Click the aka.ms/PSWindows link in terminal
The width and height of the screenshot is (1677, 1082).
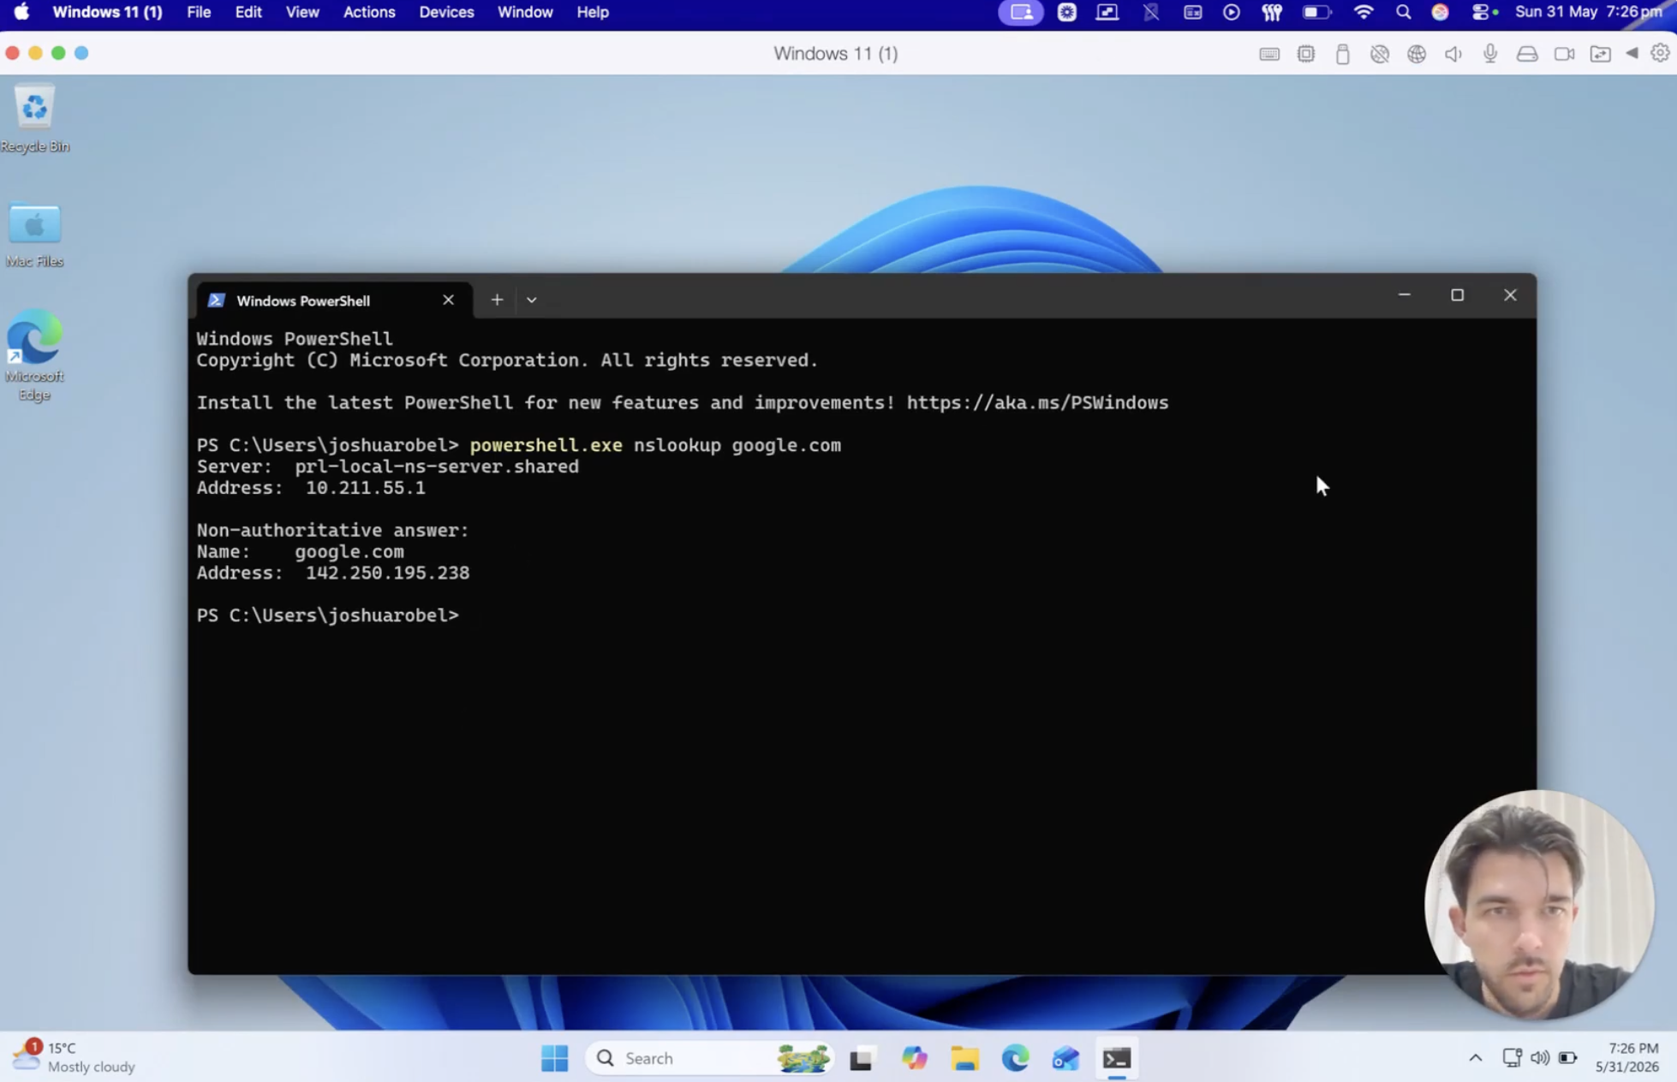click(x=1037, y=402)
